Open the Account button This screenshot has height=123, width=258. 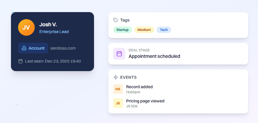pos(33,48)
